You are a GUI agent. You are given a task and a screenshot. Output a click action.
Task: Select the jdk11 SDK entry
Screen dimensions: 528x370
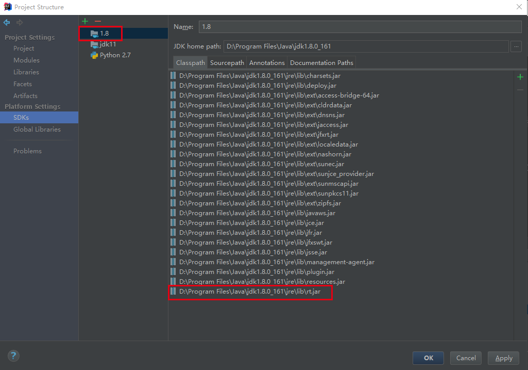click(107, 44)
